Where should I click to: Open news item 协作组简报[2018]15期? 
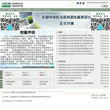click(x=76, y=51)
